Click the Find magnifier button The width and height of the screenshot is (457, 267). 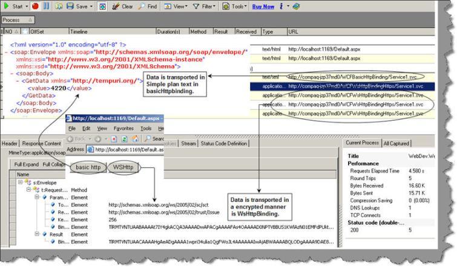click(x=148, y=6)
